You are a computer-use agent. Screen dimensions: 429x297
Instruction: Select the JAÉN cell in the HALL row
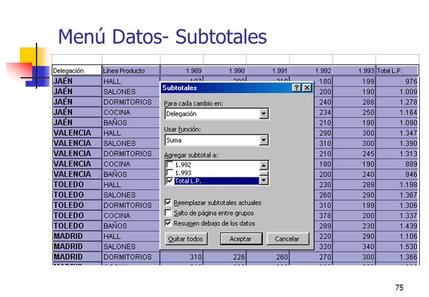tap(77, 81)
